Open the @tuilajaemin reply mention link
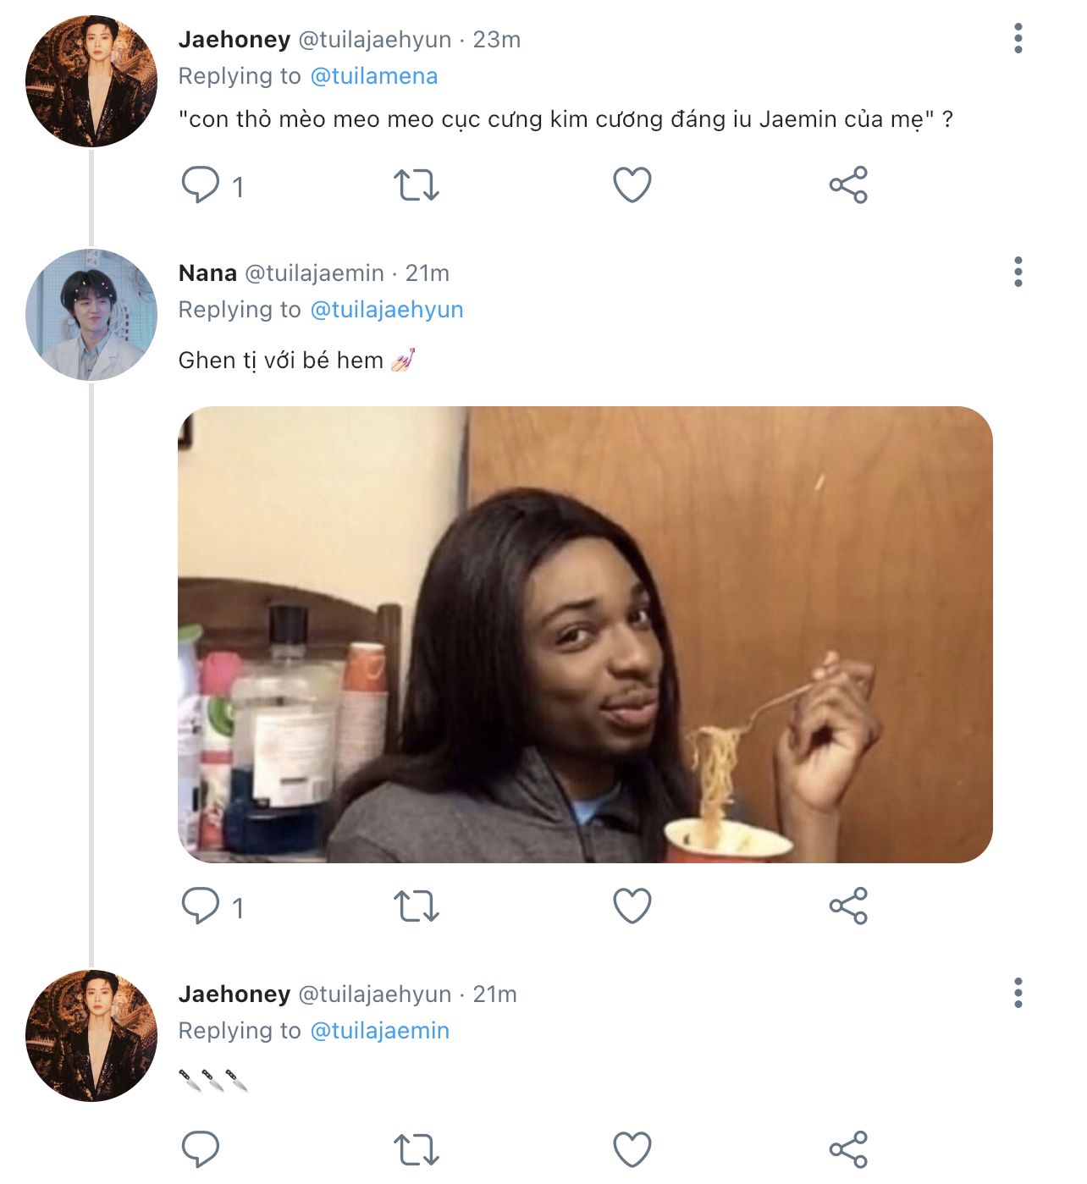 pyautogui.click(x=380, y=1031)
